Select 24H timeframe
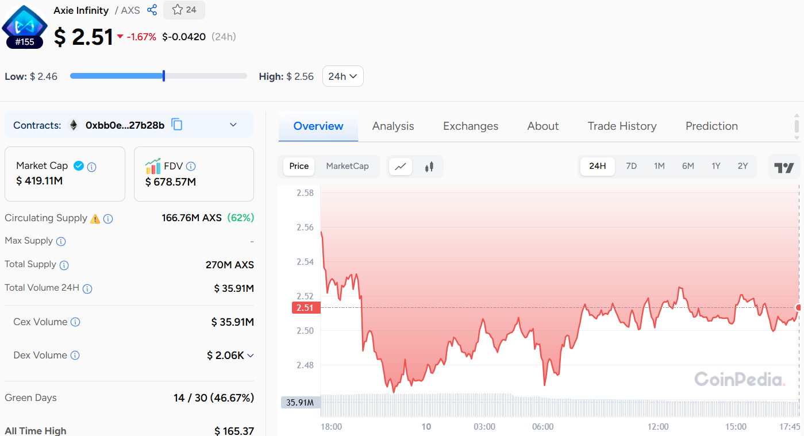The width and height of the screenshot is (804, 436). [x=598, y=166]
